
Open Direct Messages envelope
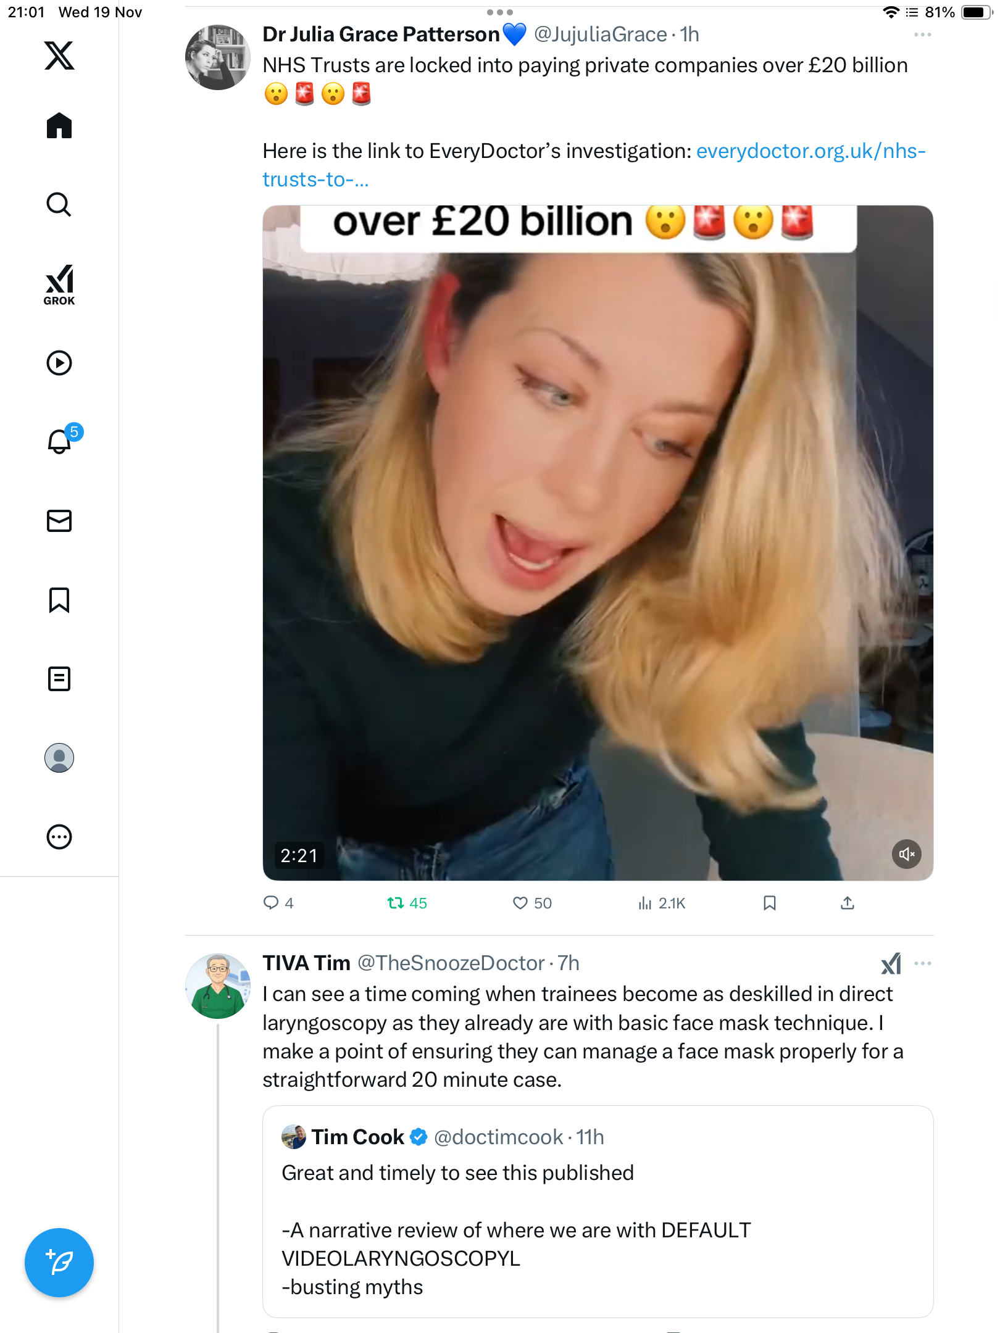59,521
